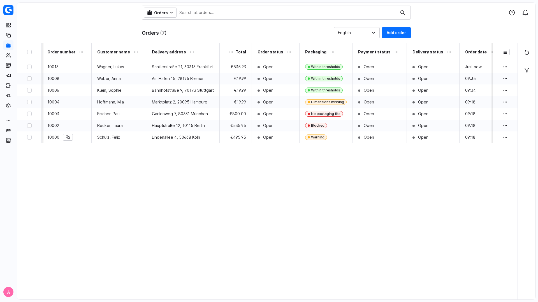Screen dimensions: 538x302
Task: Open Packaging column options menu
Action: [x=332, y=52]
